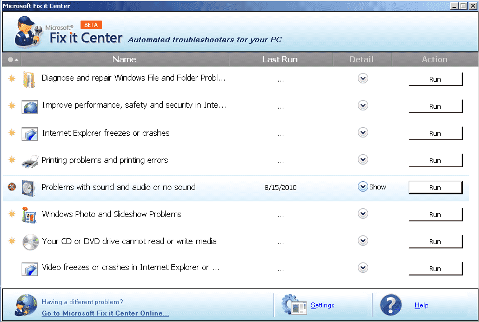Click the Detail column header
Screen dimensions: 479x322
coord(361,60)
